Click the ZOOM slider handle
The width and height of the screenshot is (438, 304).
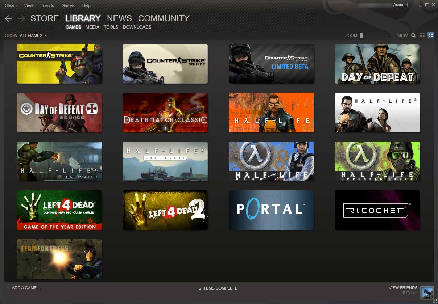(361, 35)
